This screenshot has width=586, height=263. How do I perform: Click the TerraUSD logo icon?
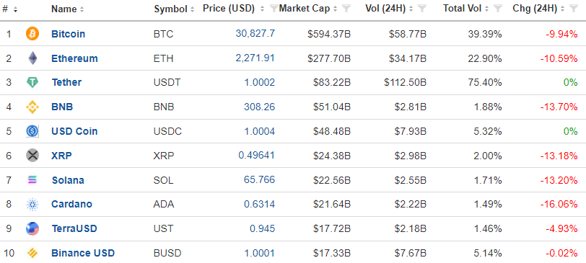(32, 228)
